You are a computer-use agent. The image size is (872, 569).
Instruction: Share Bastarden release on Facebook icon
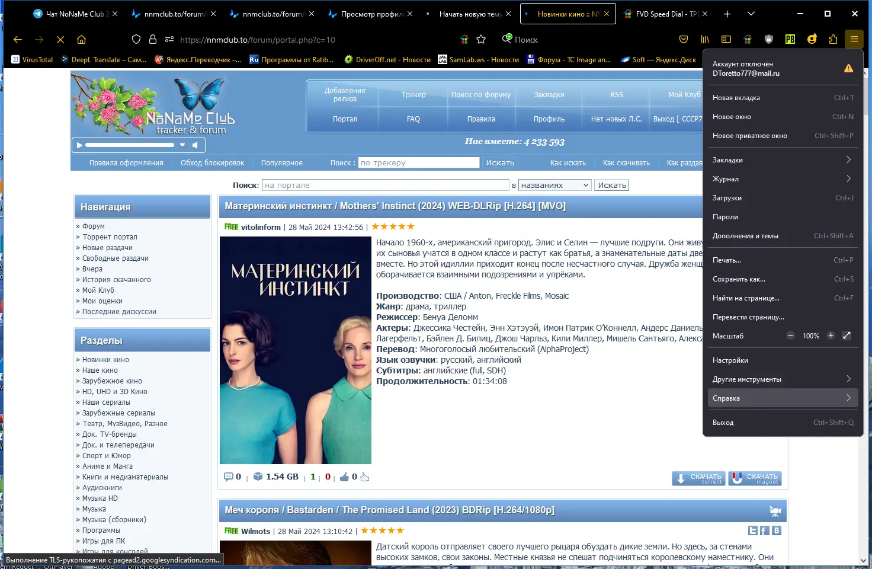point(764,531)
